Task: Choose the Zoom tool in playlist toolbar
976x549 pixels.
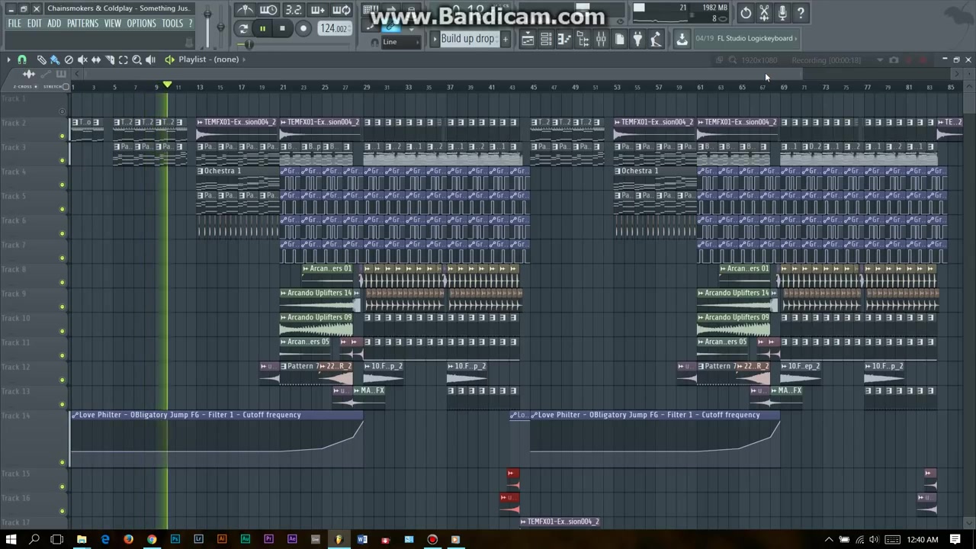Action: 137,59
